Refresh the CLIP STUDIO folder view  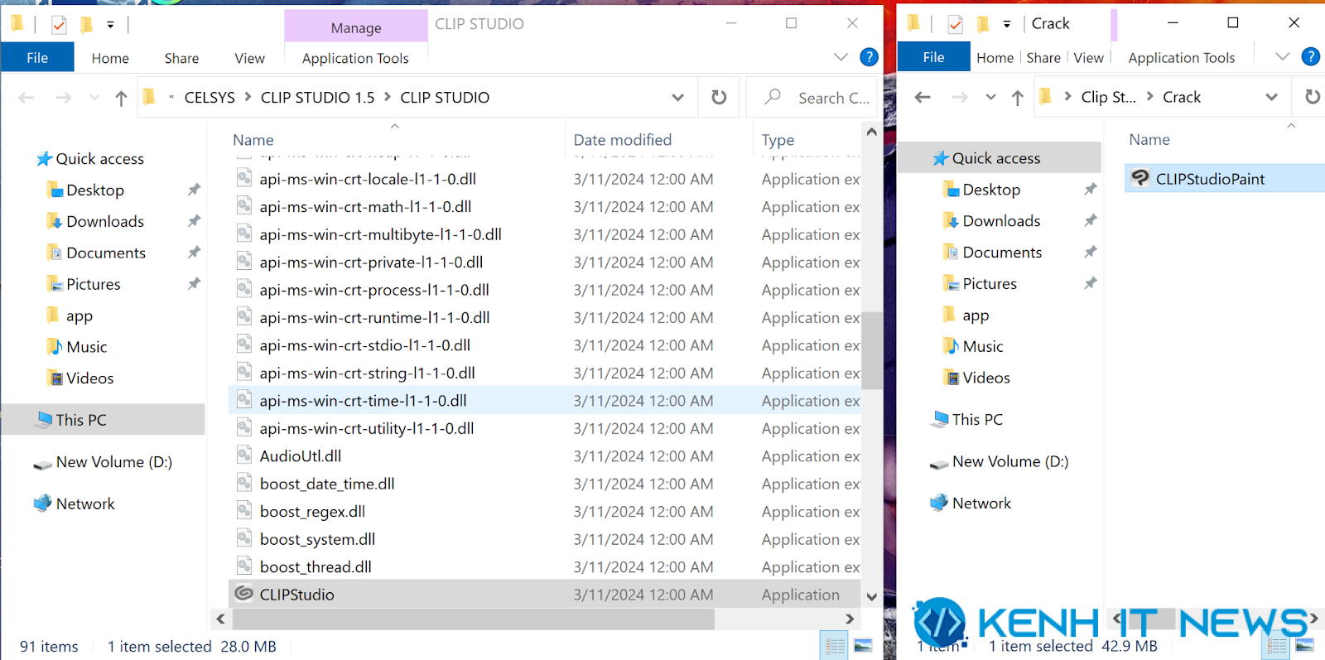coord(719,98)
